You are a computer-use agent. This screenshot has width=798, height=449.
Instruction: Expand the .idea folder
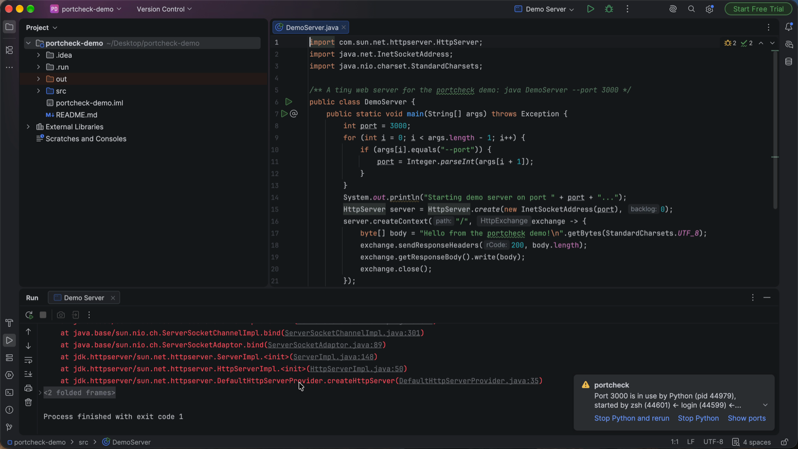click(38, 55)
